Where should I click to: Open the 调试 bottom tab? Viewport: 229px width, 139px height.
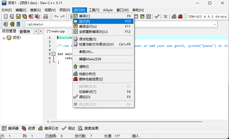(68, 129)
